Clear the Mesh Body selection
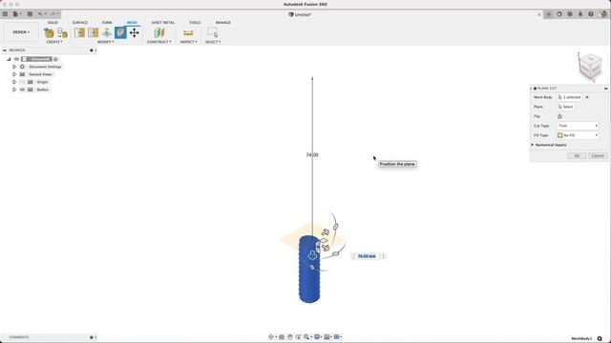 coord(587,97)
